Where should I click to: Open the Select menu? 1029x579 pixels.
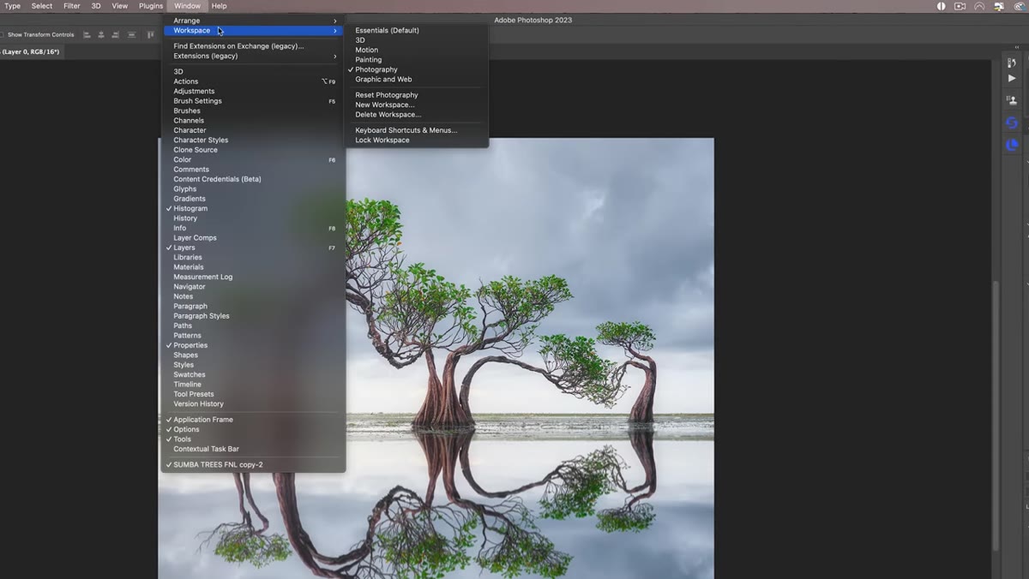click(42, 6)
